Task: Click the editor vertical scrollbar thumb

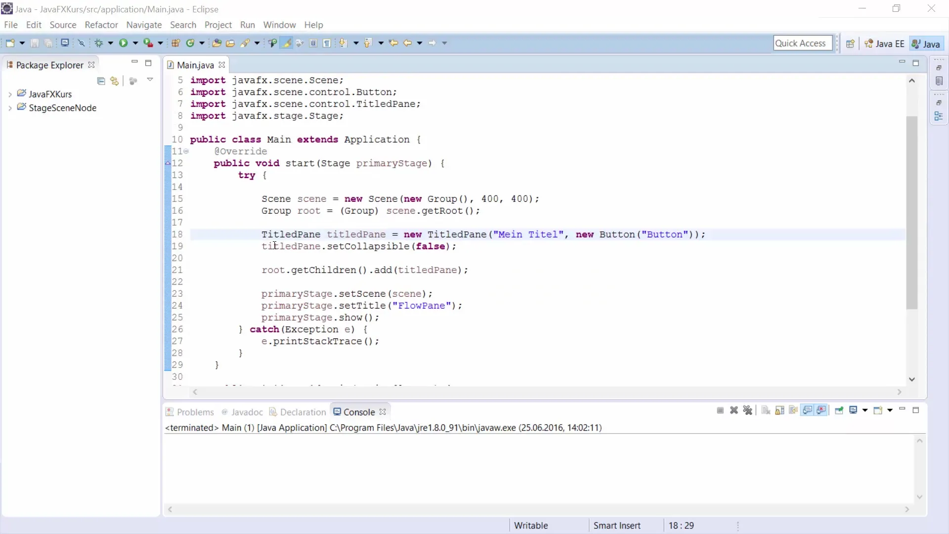Action: pyautogui.click(x=912, y=213)
